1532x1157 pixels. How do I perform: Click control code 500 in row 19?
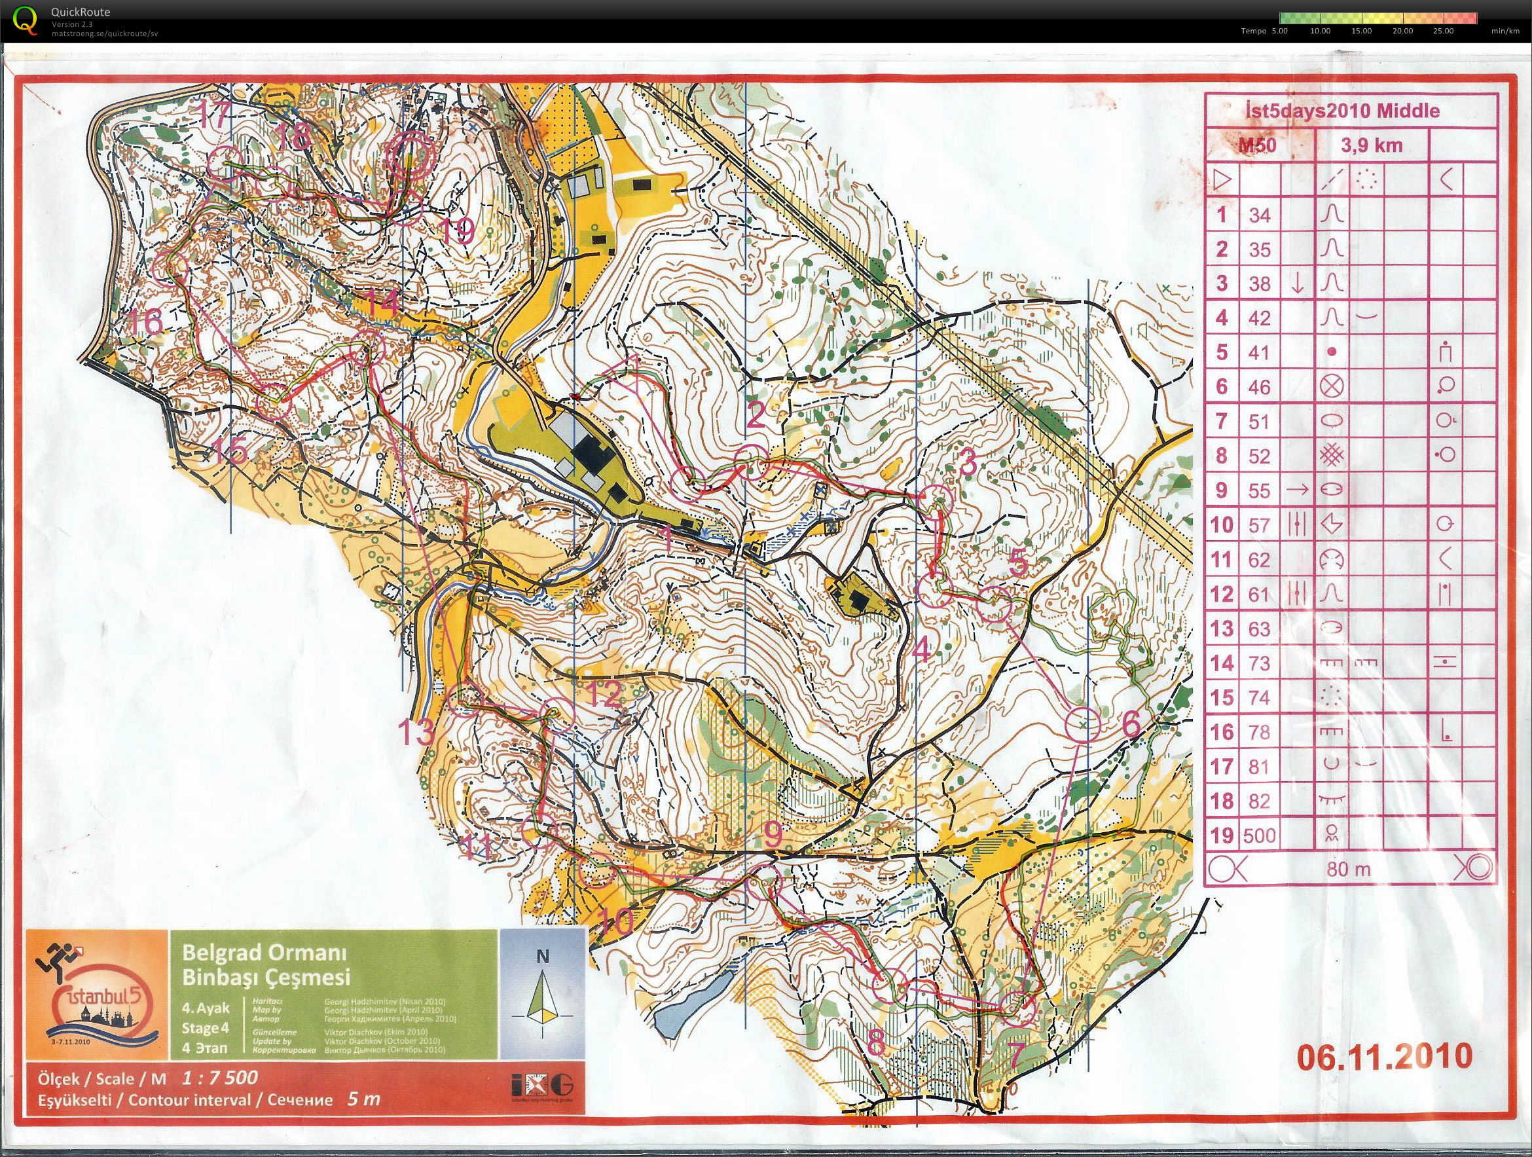coord(1260,835)
